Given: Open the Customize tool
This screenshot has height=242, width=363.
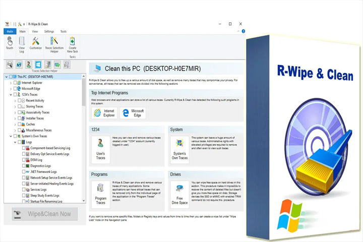Looking at the screenshot, I should click(x=36, y=43).
